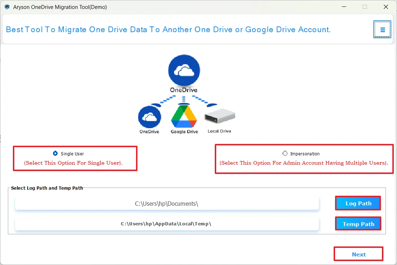Click the AppData Temp path field

tap(166, 224)
